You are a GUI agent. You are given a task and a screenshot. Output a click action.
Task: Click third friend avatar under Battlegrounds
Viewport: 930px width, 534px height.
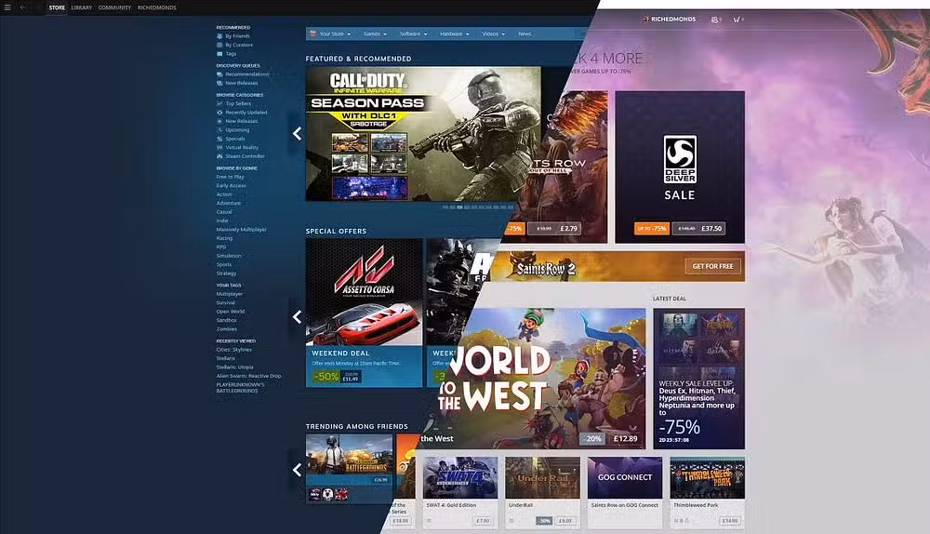(341, 494)
